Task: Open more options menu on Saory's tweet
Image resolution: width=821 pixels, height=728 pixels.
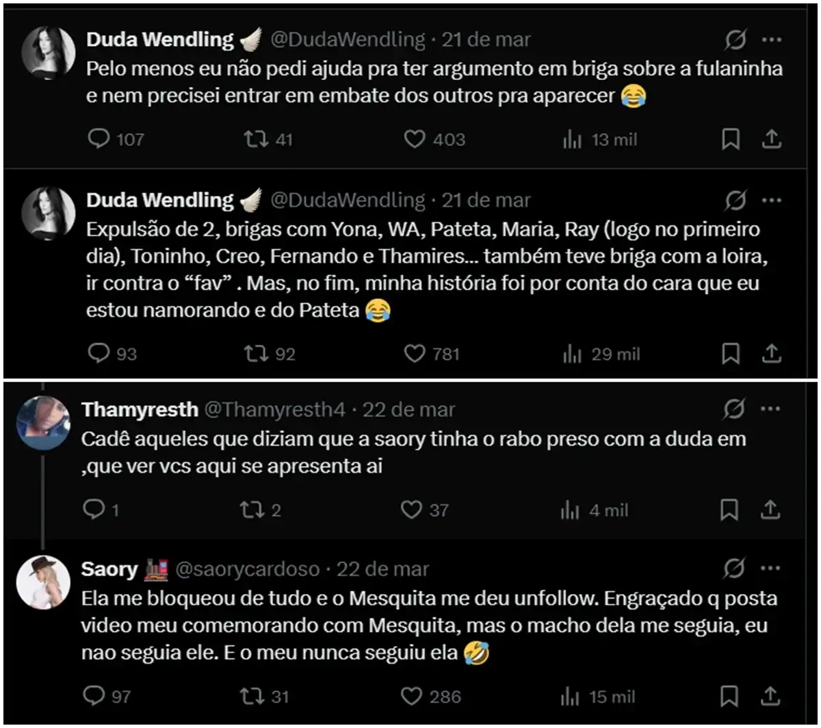Action: coord(771,569)
